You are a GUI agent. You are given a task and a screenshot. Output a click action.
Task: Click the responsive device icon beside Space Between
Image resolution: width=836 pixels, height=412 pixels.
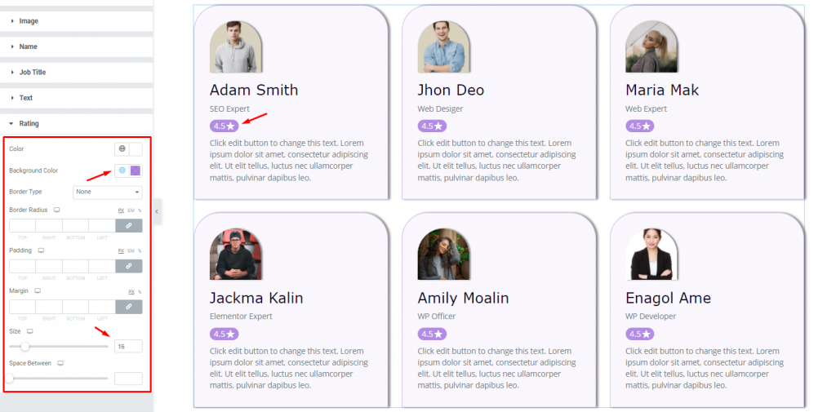(60, 364)
